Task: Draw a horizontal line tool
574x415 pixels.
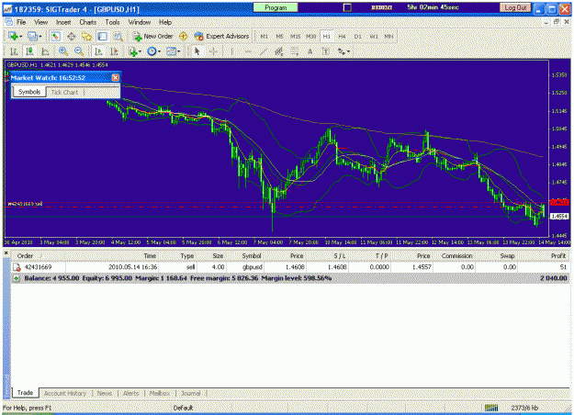Action: click(x=248, y=51)
